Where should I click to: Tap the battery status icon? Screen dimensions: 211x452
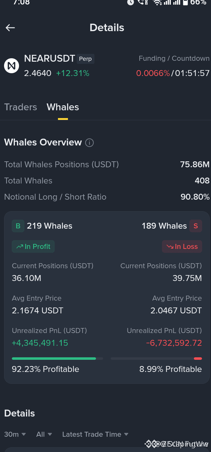point(185,2)
